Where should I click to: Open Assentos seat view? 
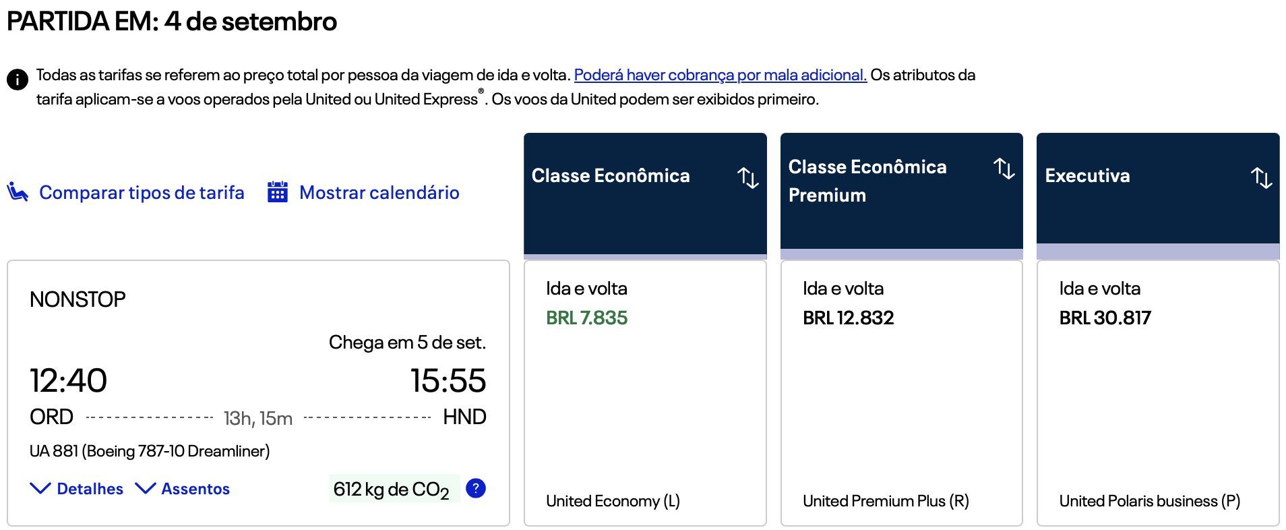pos(195,489)
